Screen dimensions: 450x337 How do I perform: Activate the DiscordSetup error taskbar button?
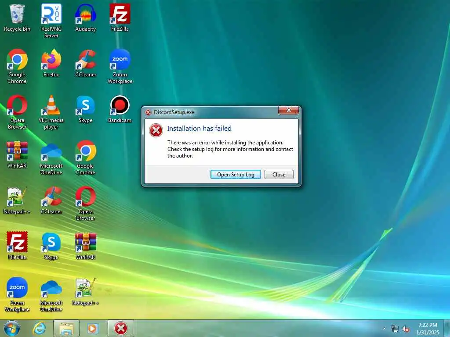point(121,328)
